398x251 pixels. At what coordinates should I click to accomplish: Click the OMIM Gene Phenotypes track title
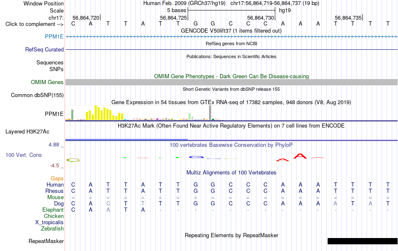pyautogui.click(x=232, y=76)
